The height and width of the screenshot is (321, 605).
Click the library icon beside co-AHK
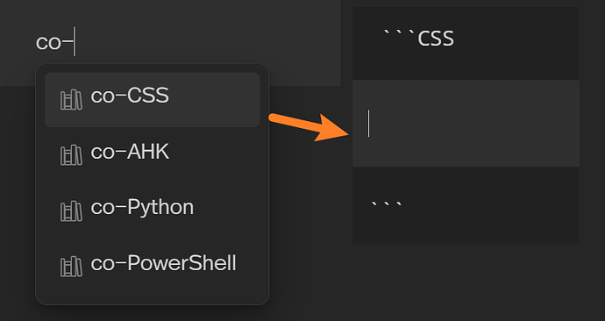tap(71, 155)
